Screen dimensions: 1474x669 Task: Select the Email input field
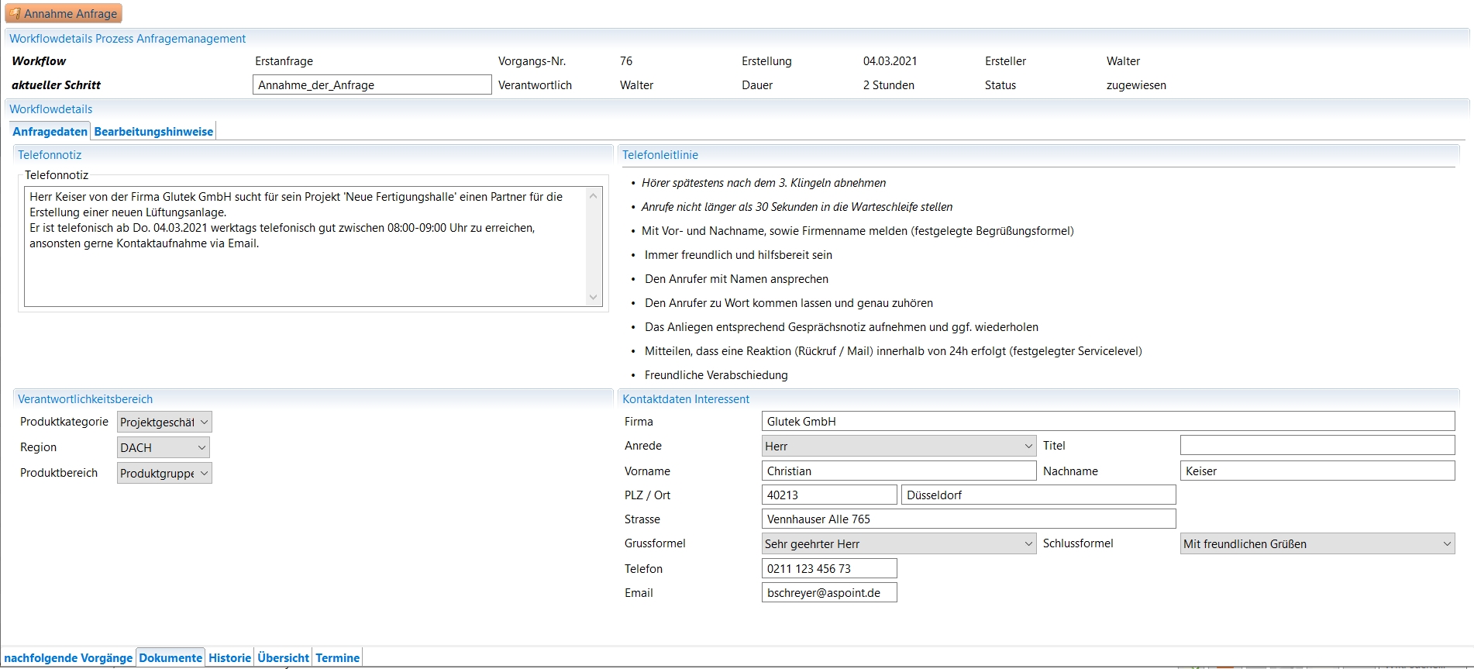(x=828, y=593)
